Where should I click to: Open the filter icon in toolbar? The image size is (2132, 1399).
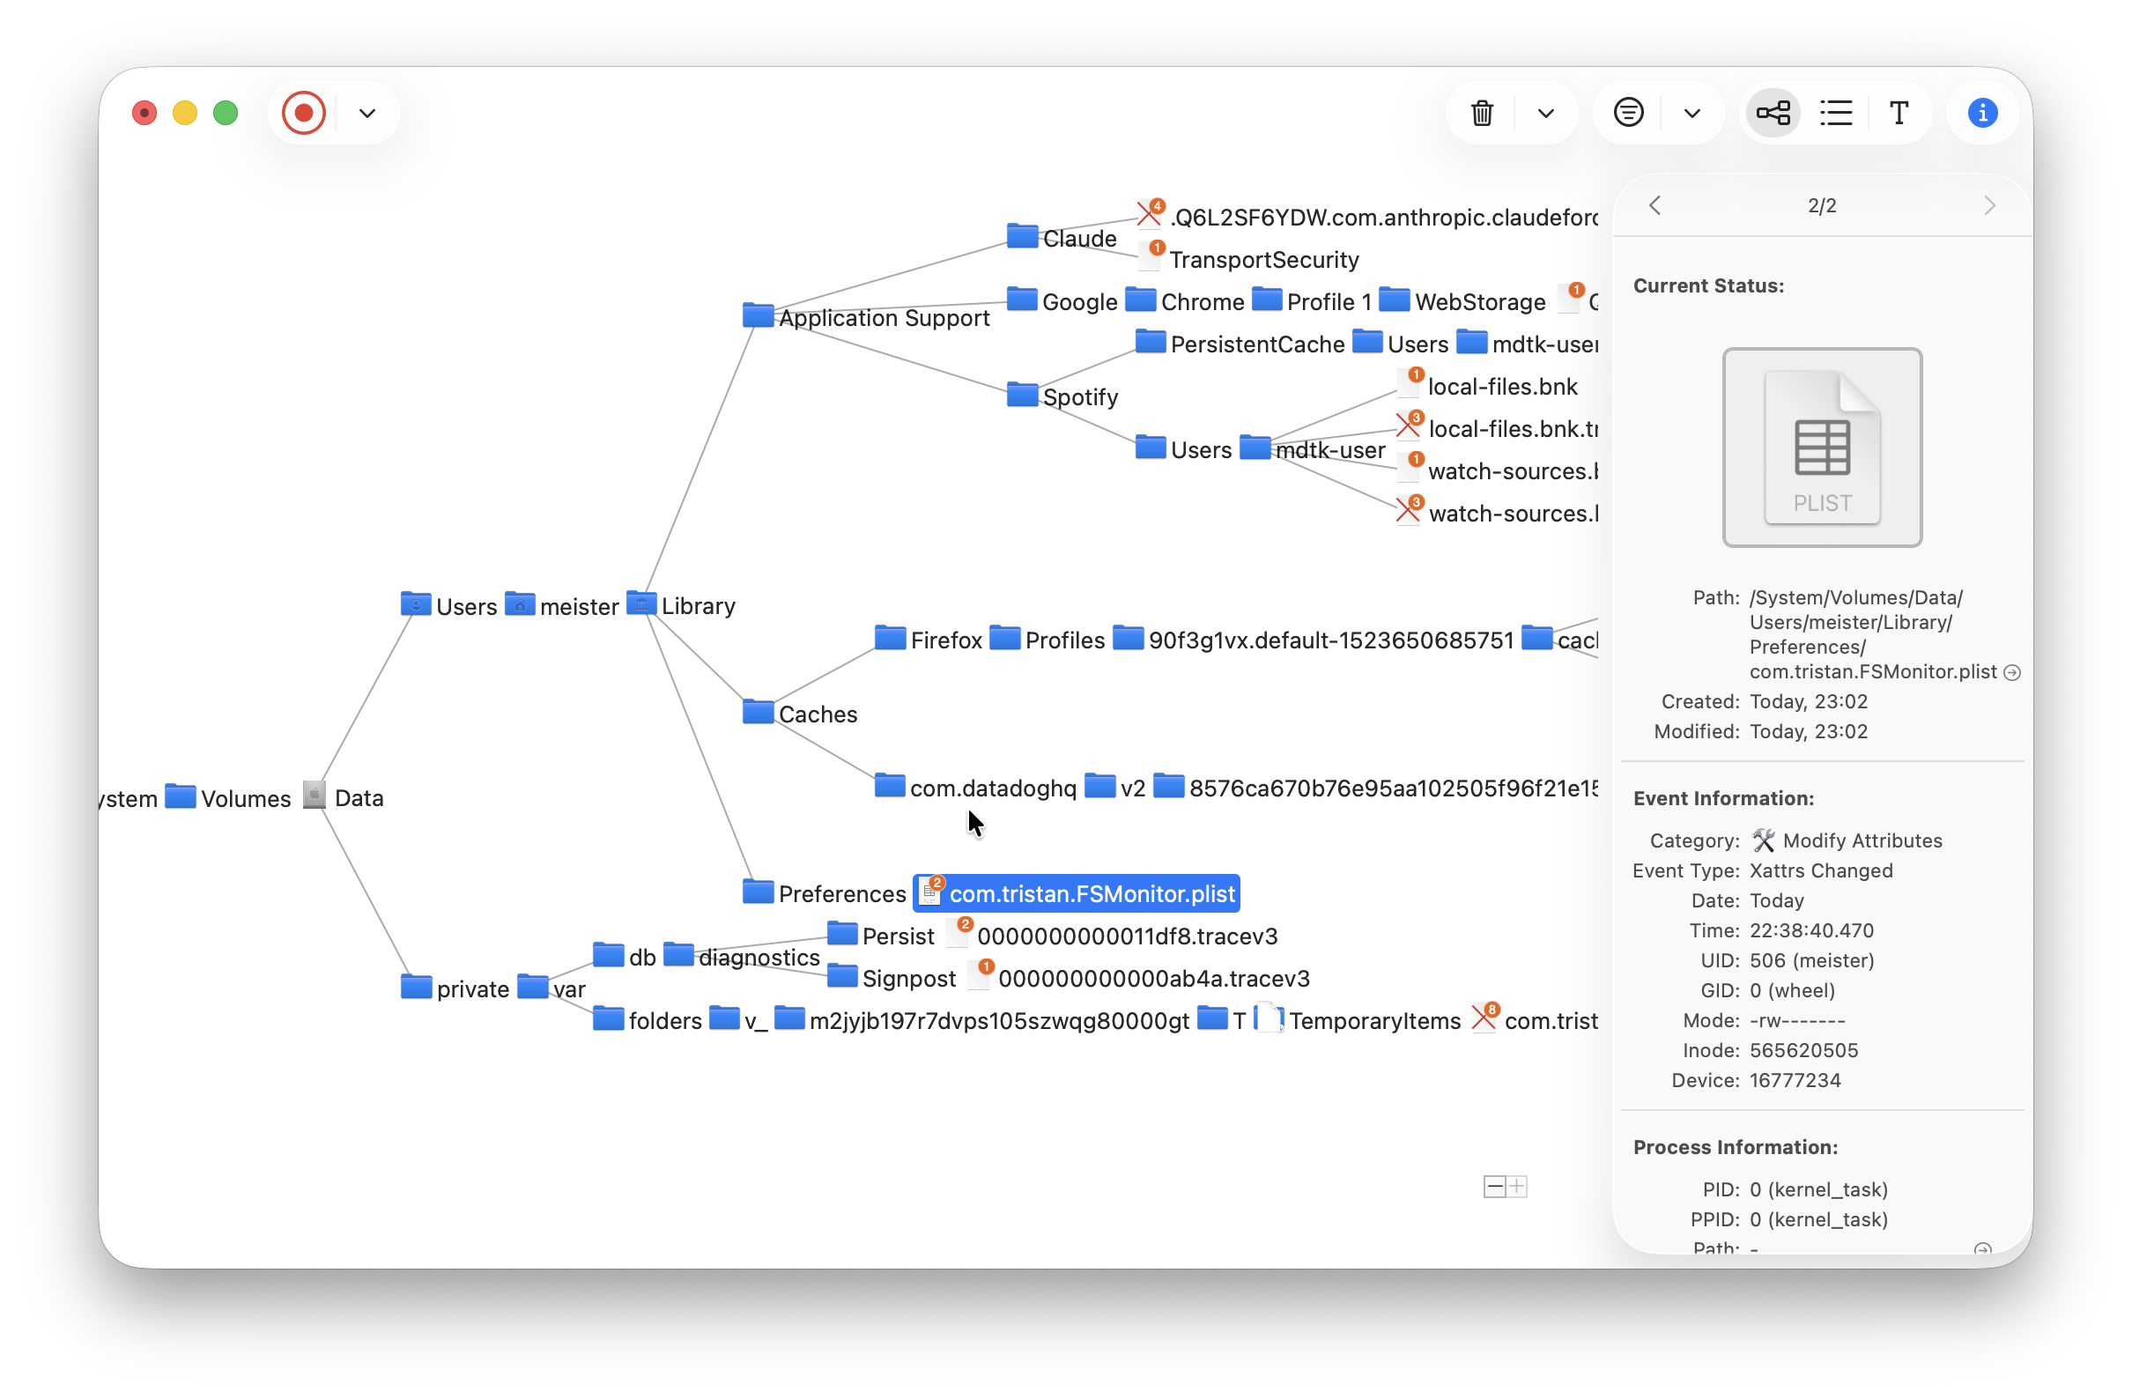point(1629,113)
